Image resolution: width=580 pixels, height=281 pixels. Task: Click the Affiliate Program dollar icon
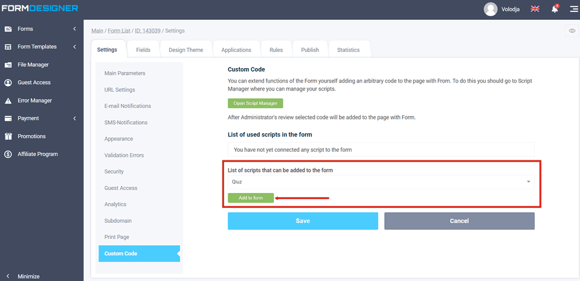tap(8, 154)
